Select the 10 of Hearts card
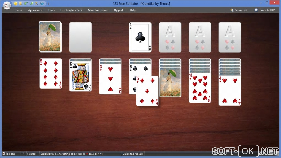 pos(200,88)
